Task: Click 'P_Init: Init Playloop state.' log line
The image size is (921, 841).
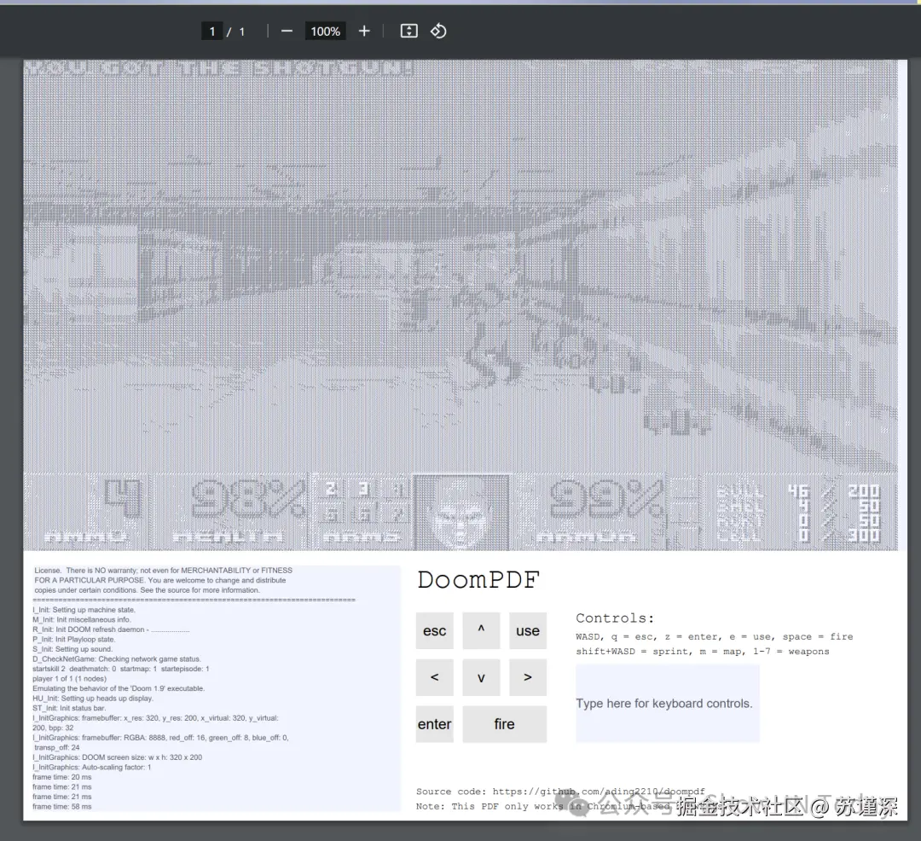Action: tap(74, 639)
